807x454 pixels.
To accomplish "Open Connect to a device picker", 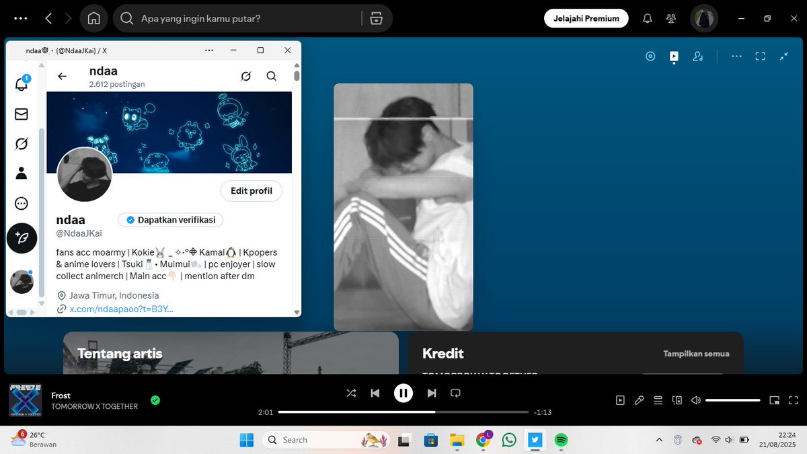I will [677, 400].
